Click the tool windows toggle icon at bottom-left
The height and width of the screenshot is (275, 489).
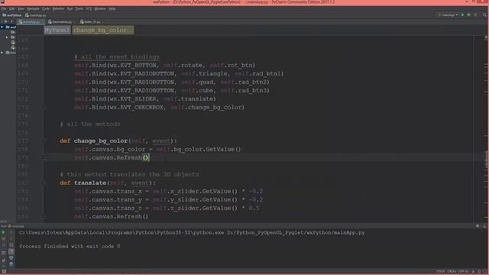click(4, 272)
